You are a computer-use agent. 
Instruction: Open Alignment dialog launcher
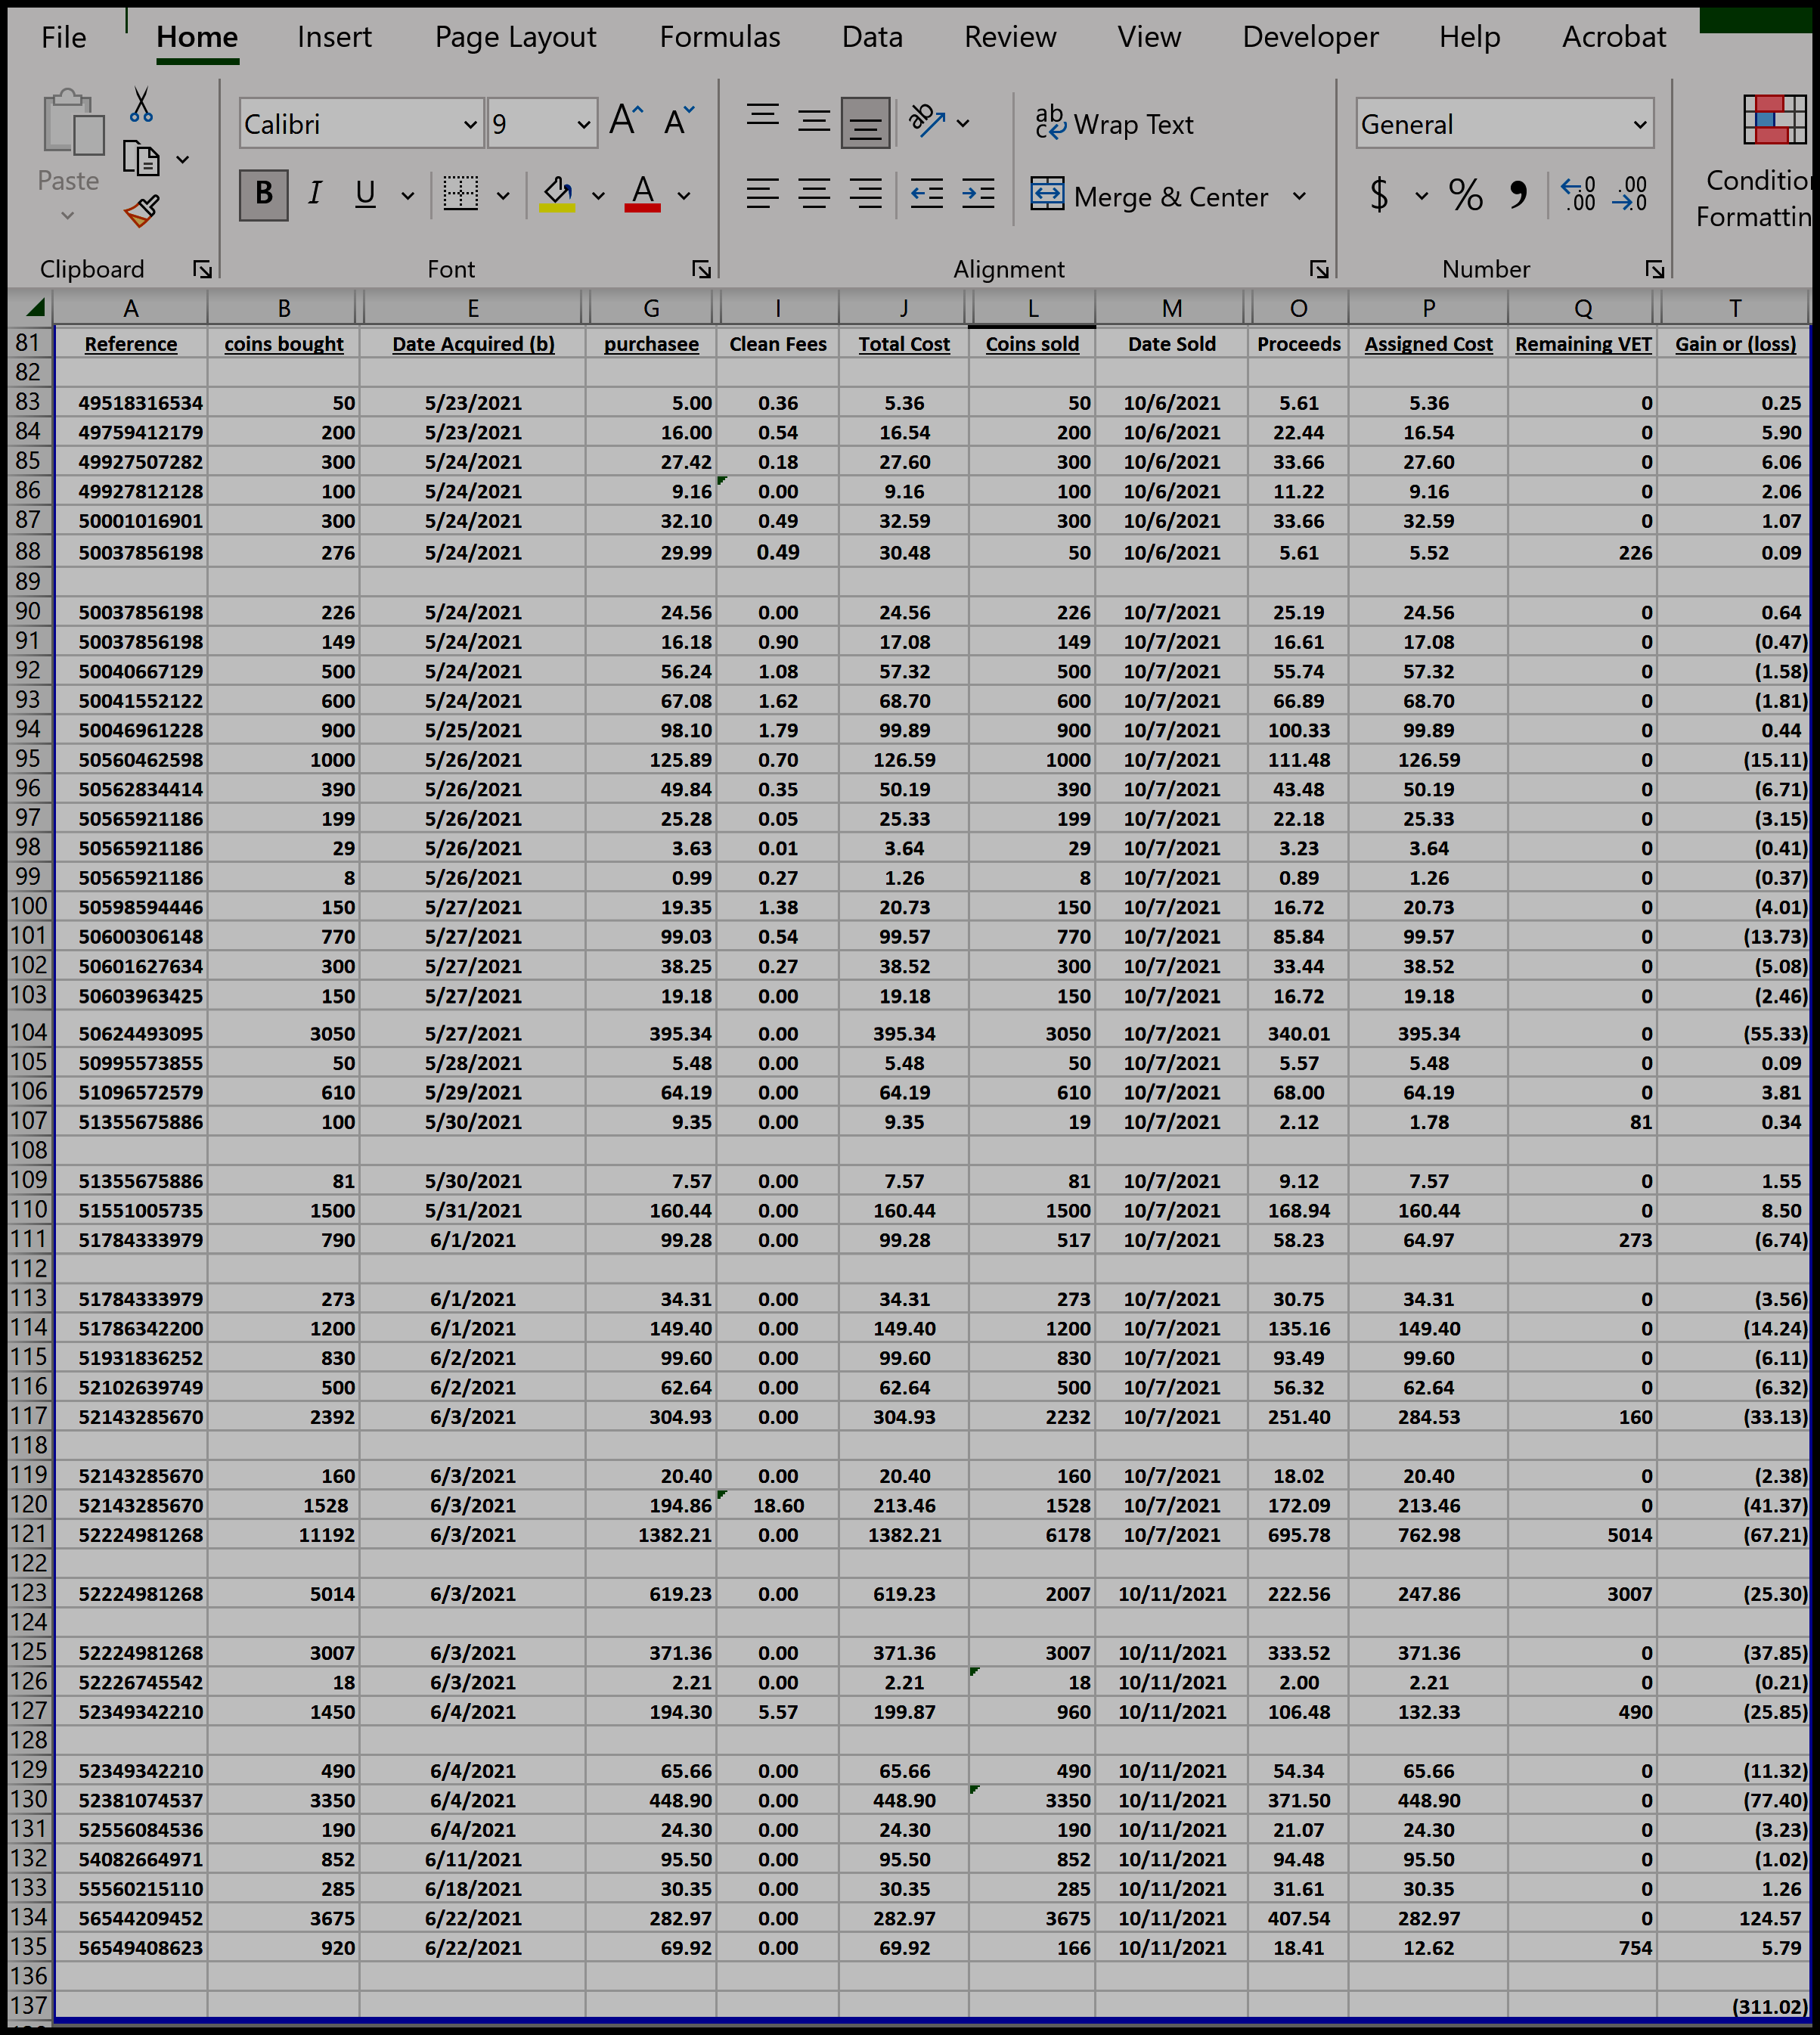click(1319, 269)
